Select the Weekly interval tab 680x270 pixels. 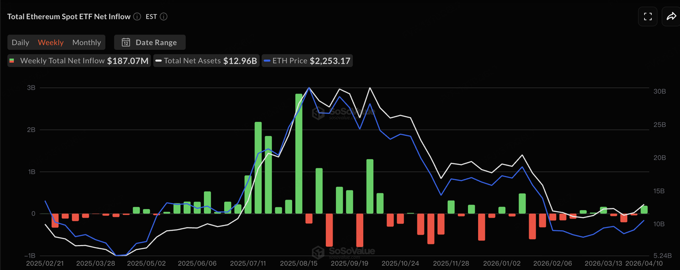point(50,42)
